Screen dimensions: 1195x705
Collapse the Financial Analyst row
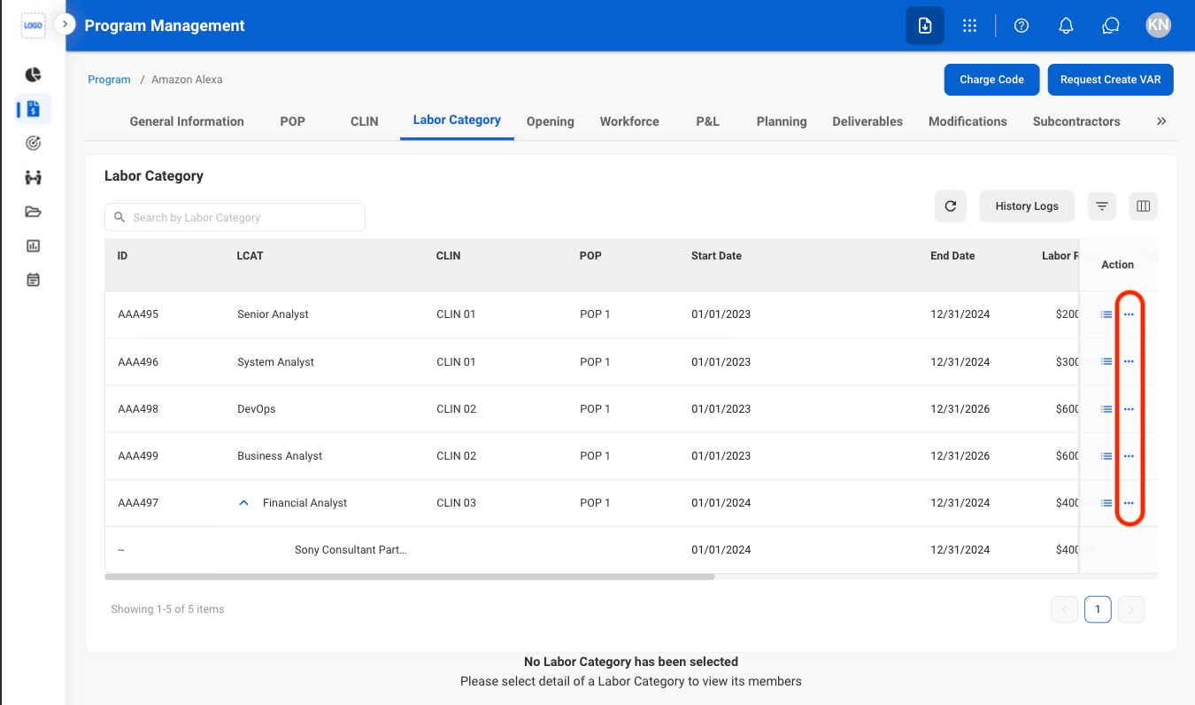click(x=244, y=503)
